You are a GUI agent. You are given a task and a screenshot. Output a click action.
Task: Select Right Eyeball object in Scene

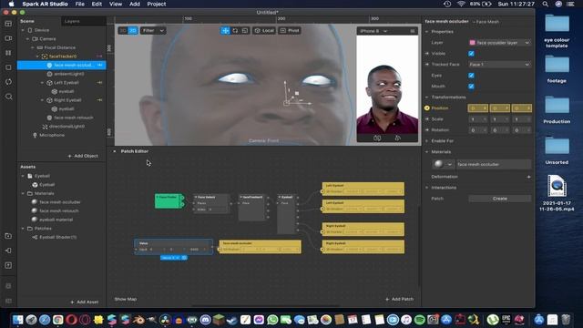click(x=67, y=100)
